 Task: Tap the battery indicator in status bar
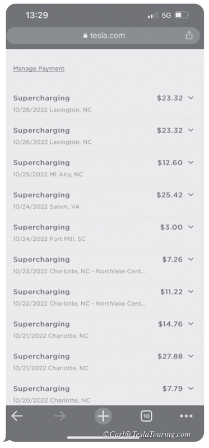tap(182, 15)
